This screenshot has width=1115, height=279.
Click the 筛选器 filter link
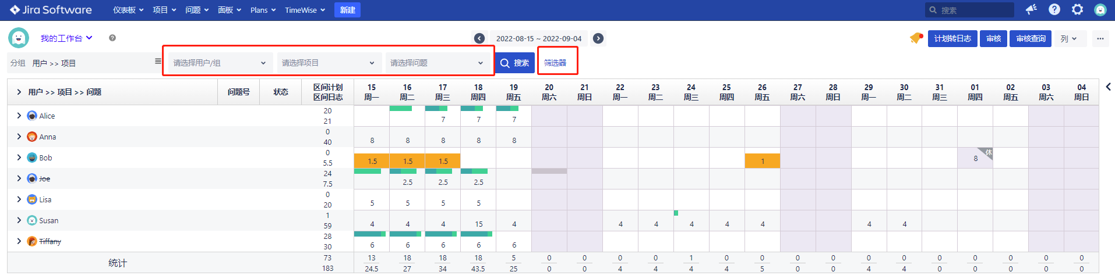coord(555,63)
